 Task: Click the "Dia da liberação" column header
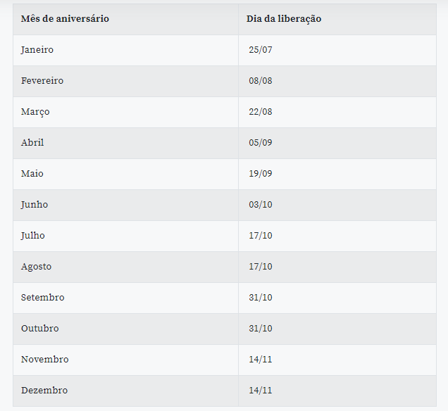coord(284,19)
